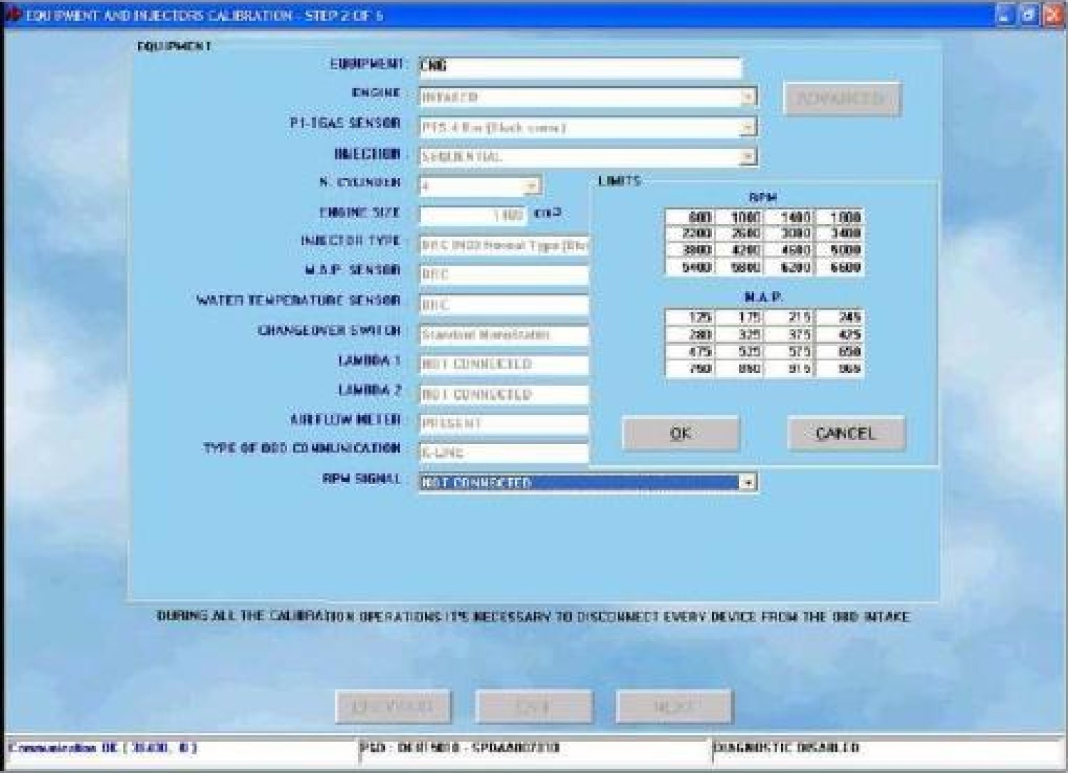The image size is (1068, 773).
Task: Select the RPM limit cell 800
Action: [x=690, y=217]
